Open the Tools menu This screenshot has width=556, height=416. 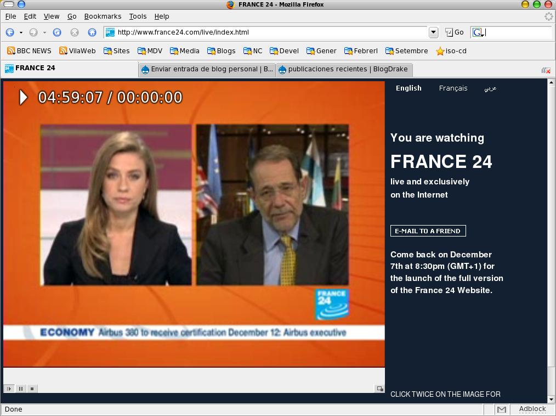(x=138, y=16)
